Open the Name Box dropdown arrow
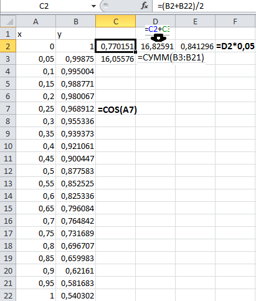The height and width of the screenshot is (301, 256). pyautogui.click(x=93, y=6)
